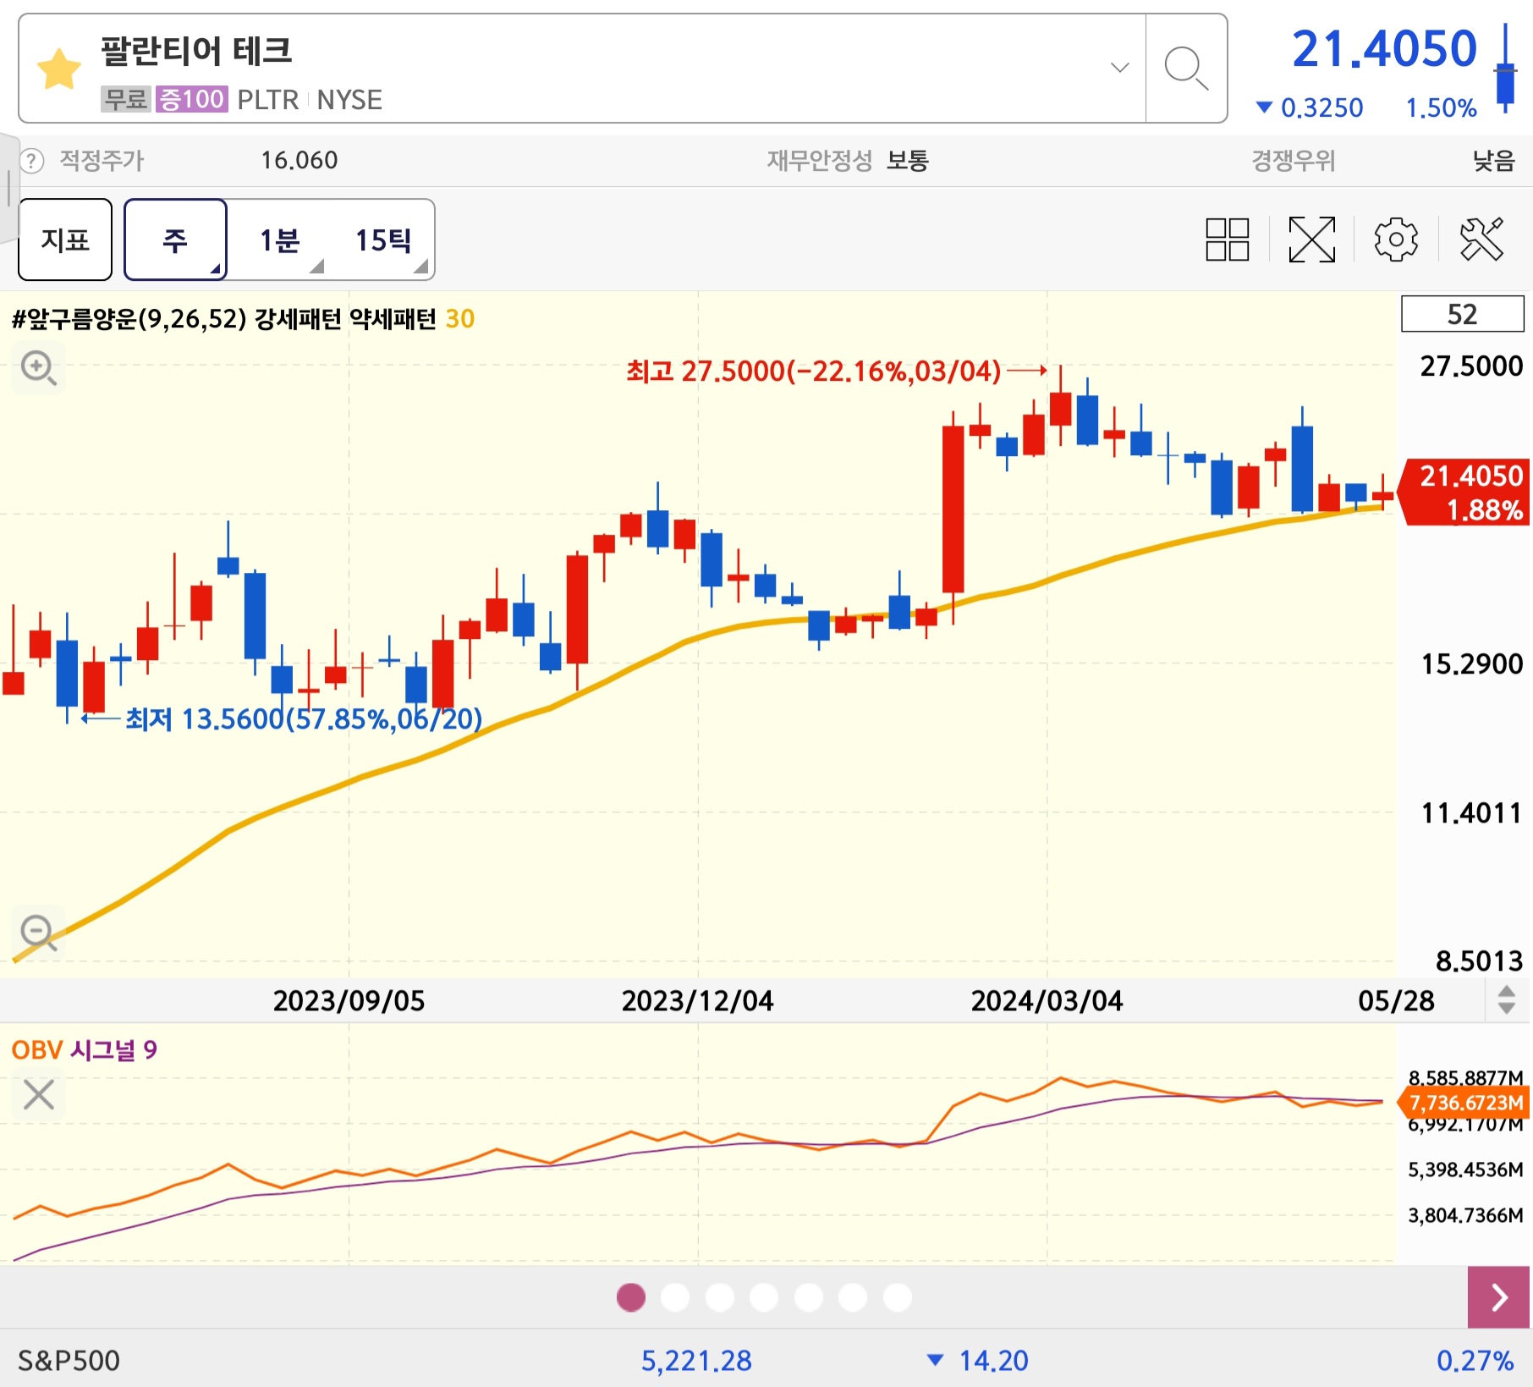1533x1387 pixels.
Task: Go to next page with pink arrow button
Action: [x=1498, y=1296]
